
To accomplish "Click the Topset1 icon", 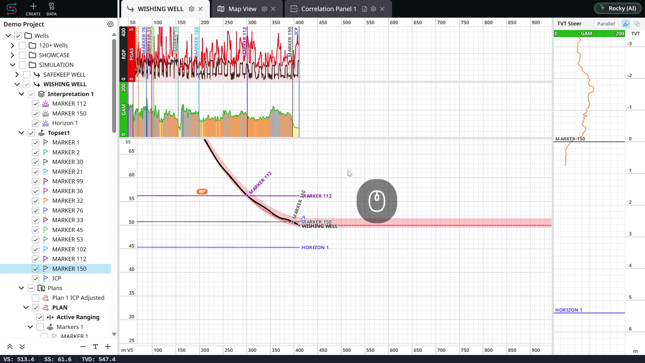I will click(41, 133).
